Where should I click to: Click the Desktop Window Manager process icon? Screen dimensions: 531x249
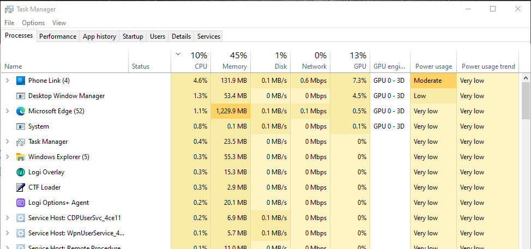coord(21,96)
